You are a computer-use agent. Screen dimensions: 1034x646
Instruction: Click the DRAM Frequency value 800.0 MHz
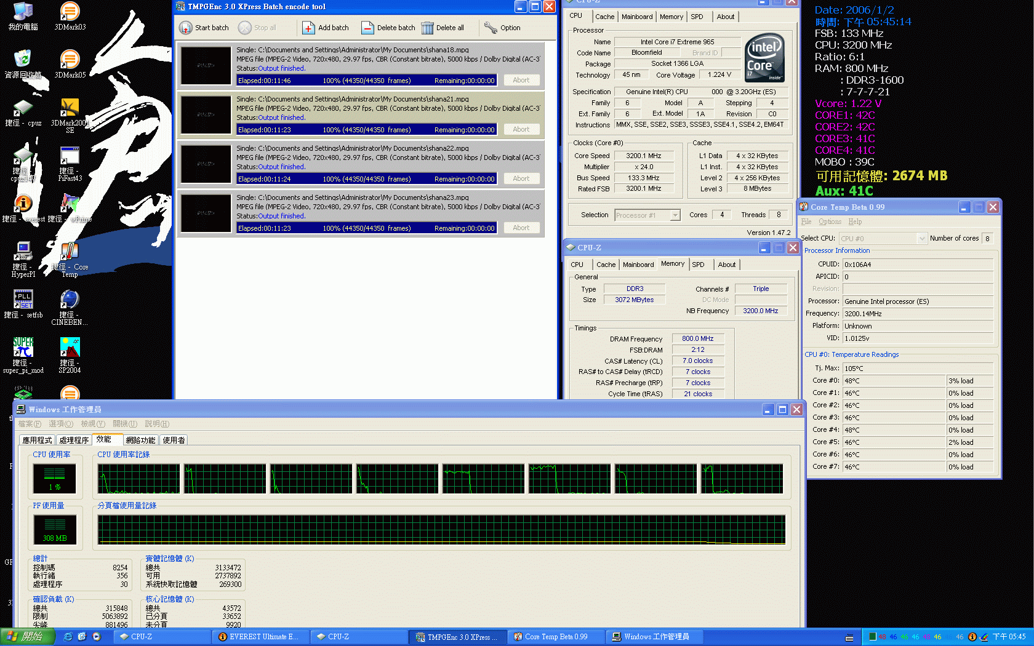click(x=698, y=339)
